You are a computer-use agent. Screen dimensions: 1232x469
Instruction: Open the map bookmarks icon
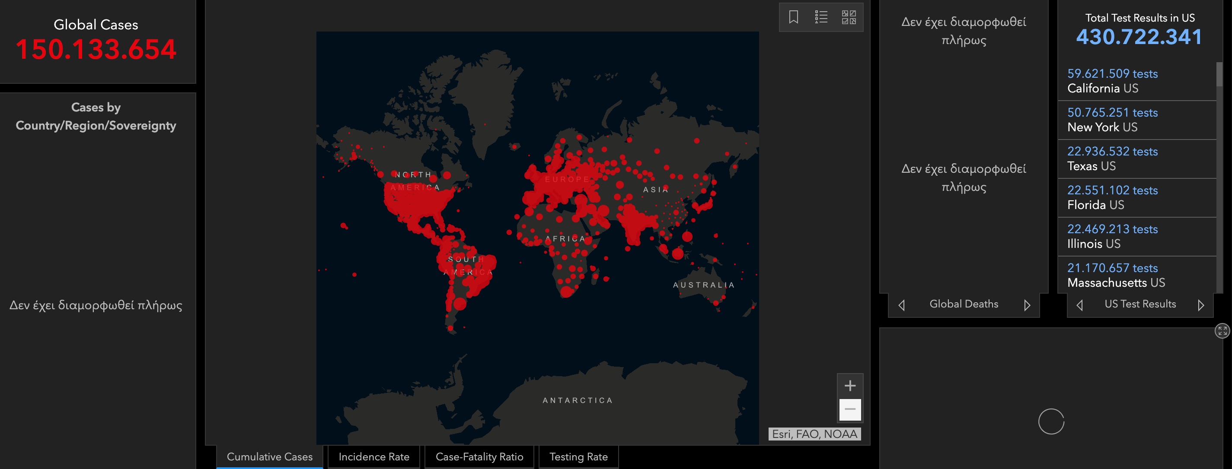tap(793, 17)
